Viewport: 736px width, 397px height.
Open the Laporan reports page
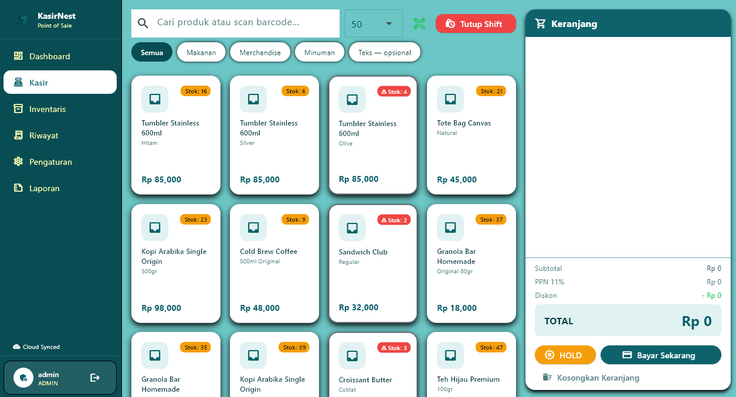[x=60, y=188]
